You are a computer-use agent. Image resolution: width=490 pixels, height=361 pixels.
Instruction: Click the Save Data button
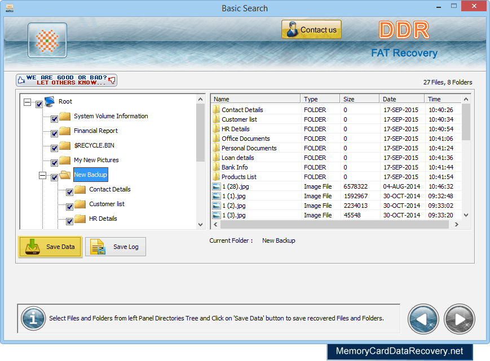pos(50,247)
